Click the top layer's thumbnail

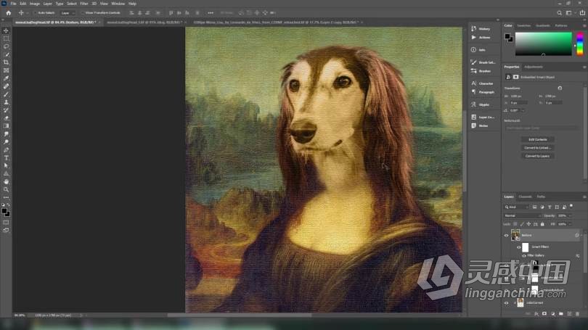coord(515,235)
